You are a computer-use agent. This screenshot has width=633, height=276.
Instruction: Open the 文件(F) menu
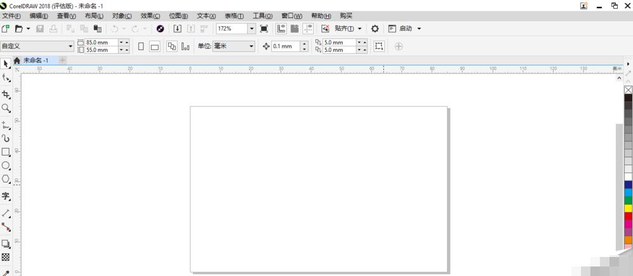(11, 16)
